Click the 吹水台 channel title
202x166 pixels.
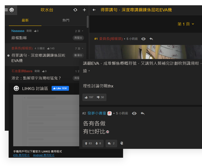(47, 10)
